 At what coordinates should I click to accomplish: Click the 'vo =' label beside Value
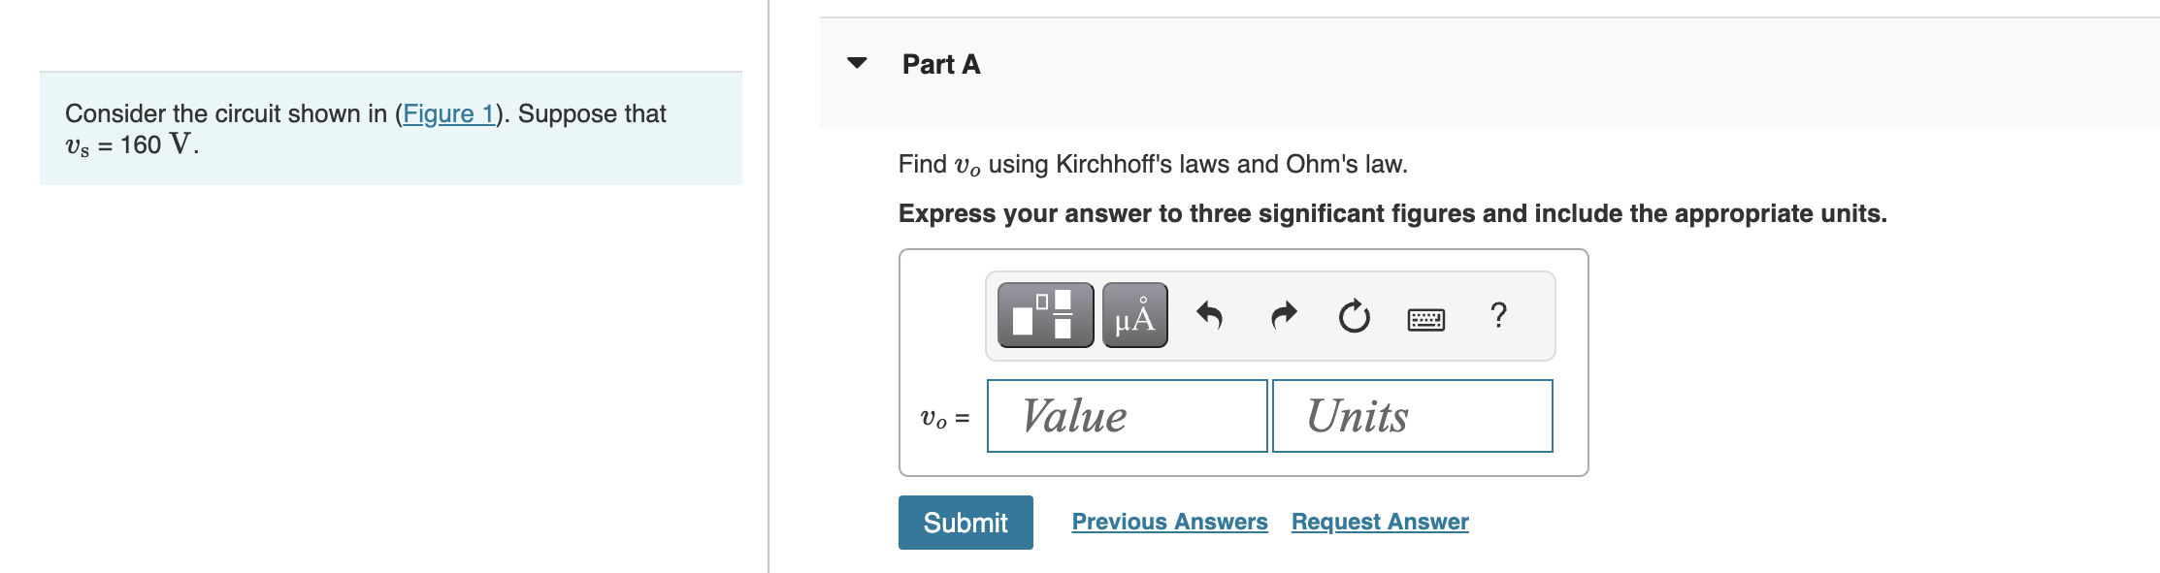click(944, 418)
